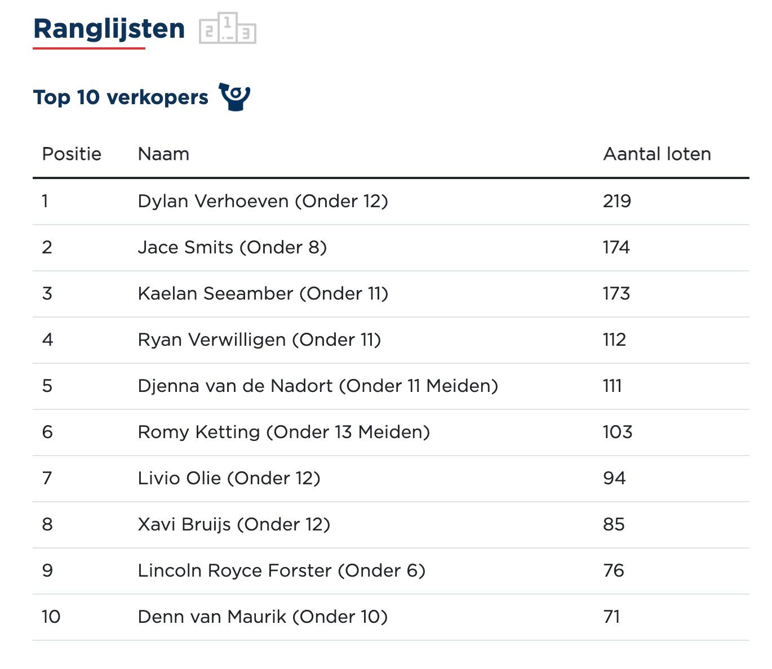
Task: Select Jace Smits (Onder 8) entry
Action: 232,248
